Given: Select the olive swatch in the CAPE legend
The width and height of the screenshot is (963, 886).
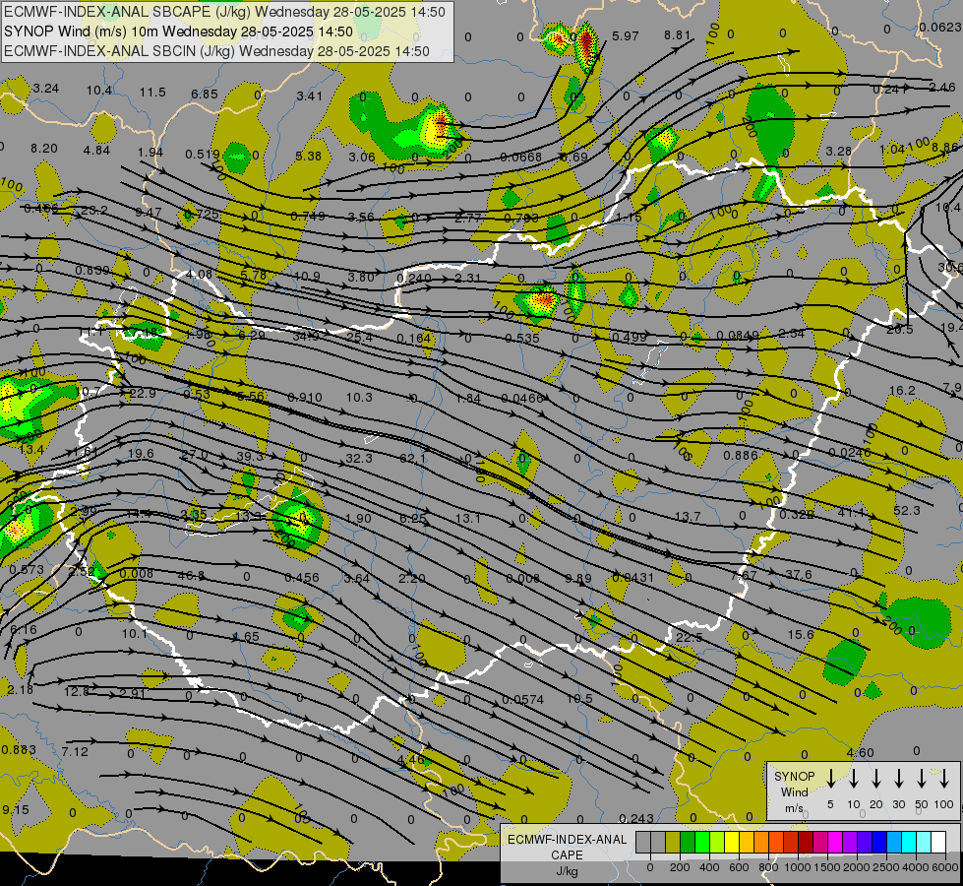Looking at the screenshot, I should 673,843.
